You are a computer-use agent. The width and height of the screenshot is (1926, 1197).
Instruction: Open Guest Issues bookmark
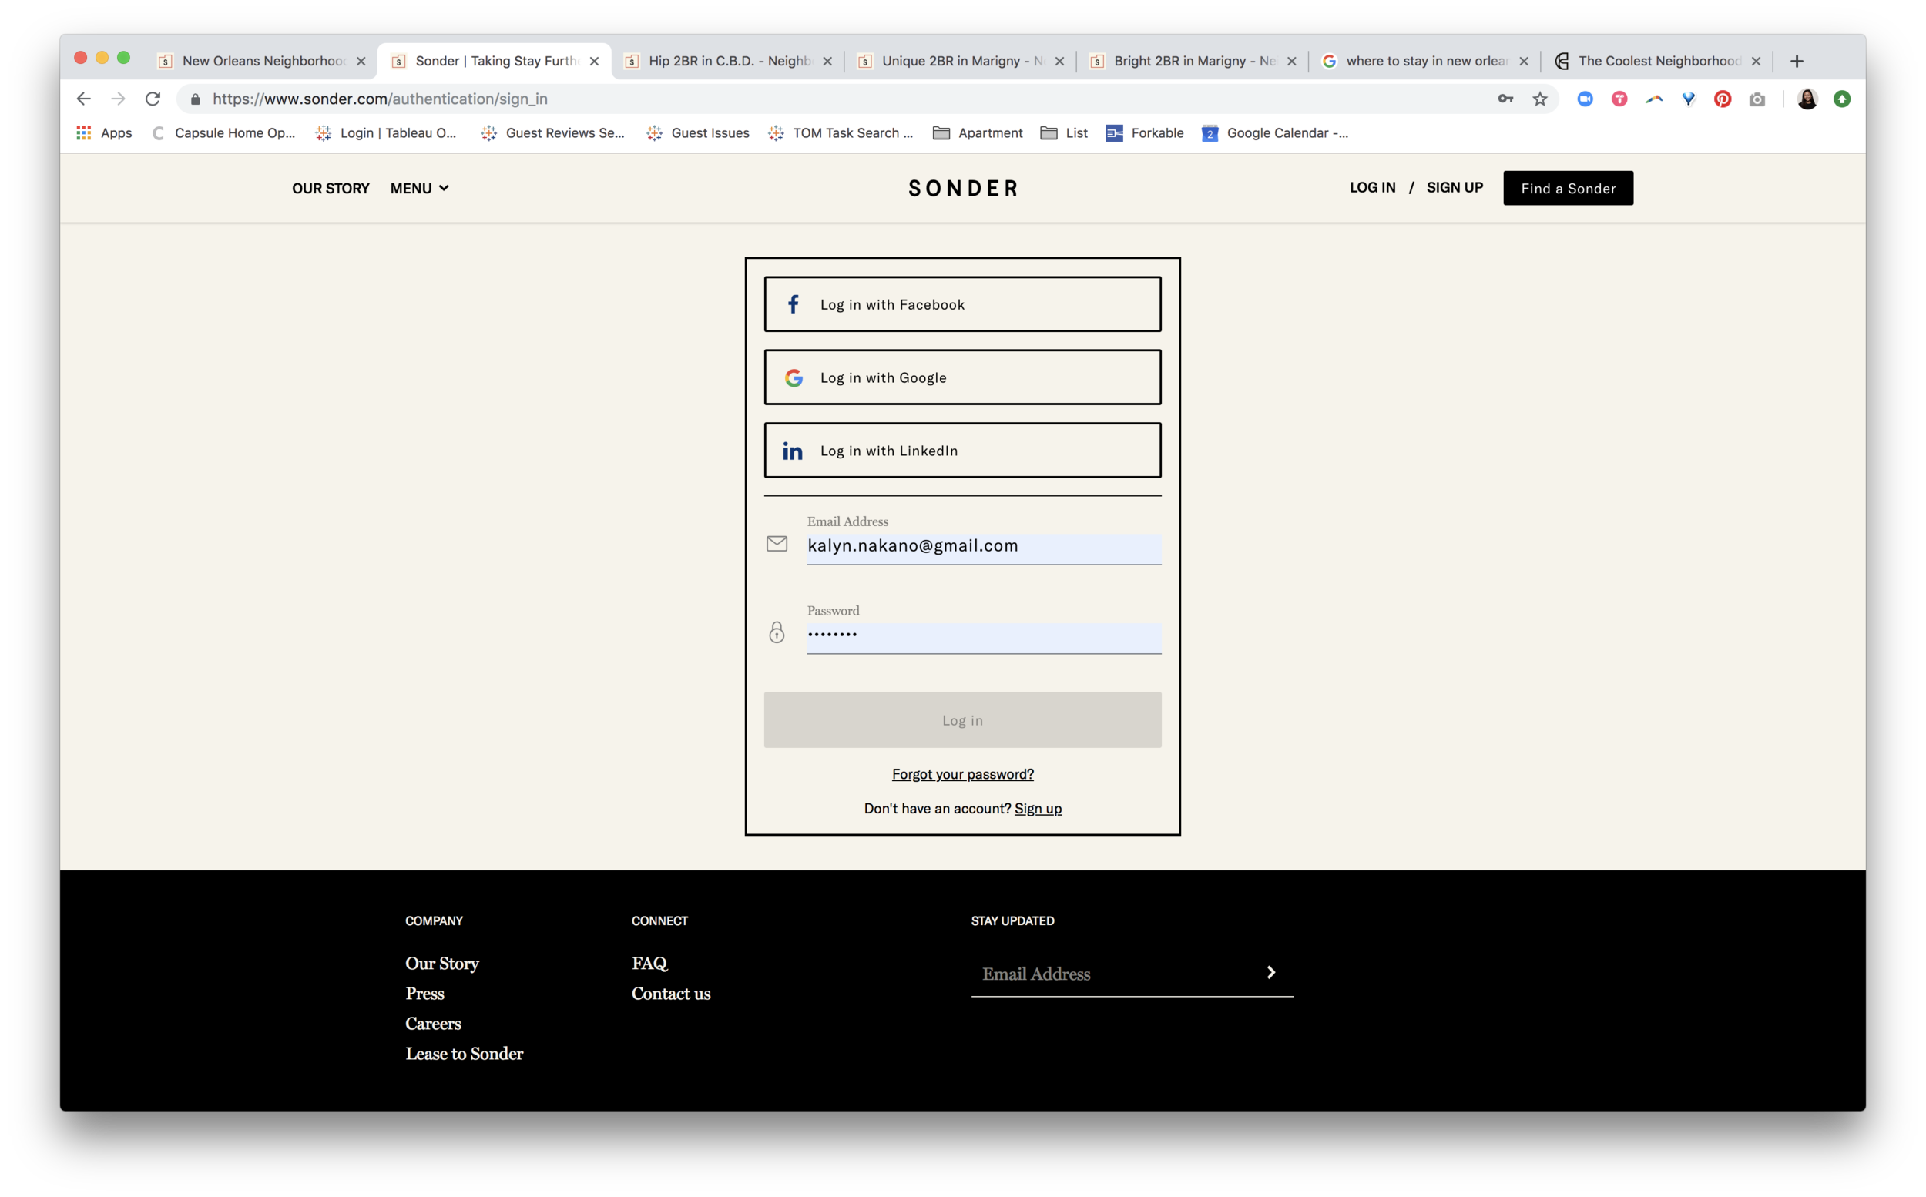697,133
